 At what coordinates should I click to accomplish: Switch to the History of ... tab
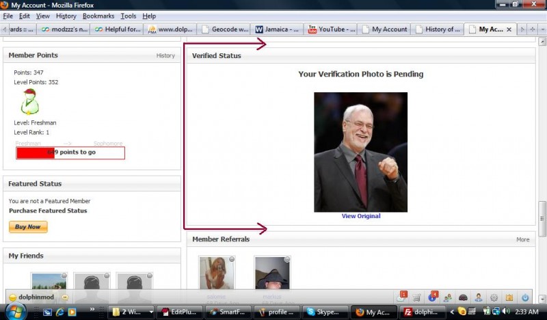tap(438, 29)
